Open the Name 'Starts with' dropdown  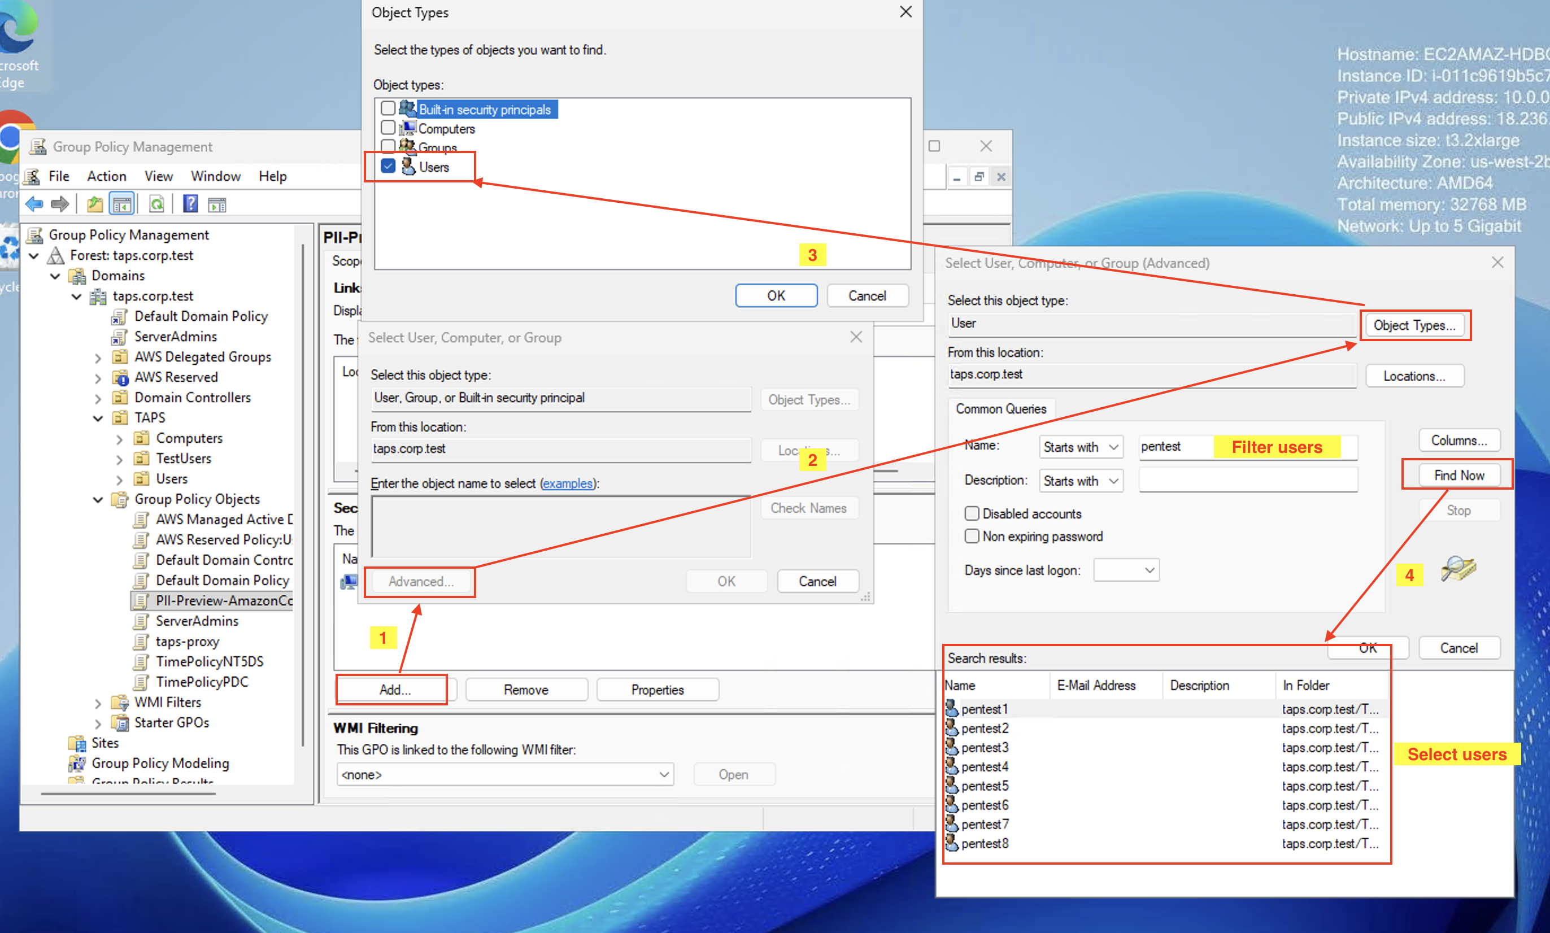1081,447
